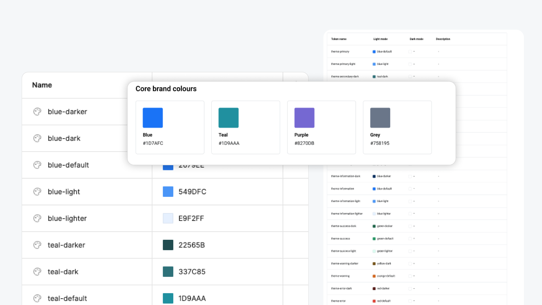Select the palette icon next to blue-lighter
542x305 pixels.
coord(37,218)
